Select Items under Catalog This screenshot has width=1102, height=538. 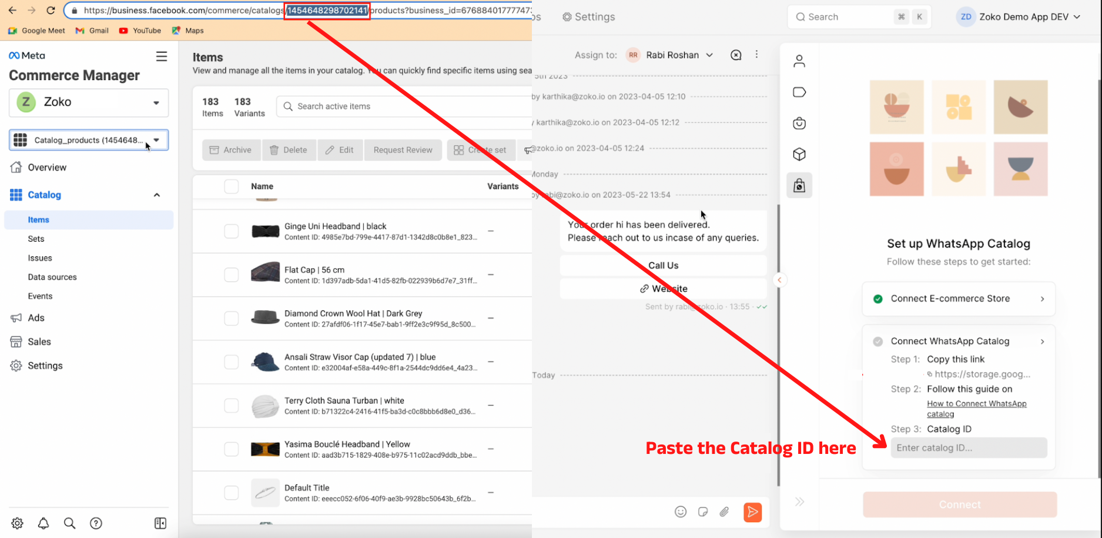[x=89, y=220]
